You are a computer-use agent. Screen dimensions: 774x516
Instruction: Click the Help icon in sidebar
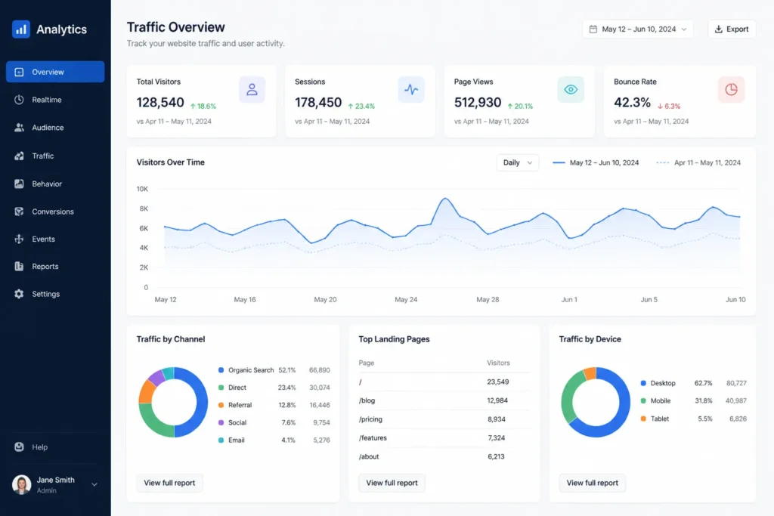(19, 447)
